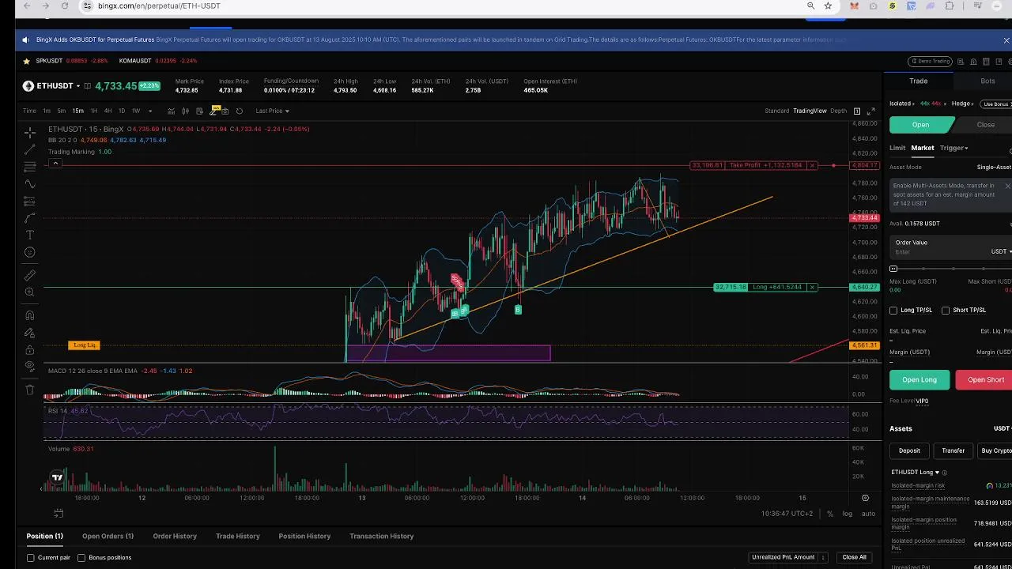The image size is (1012, 569).
Task: Toggle log scale on chart
Action: (848, 514)
